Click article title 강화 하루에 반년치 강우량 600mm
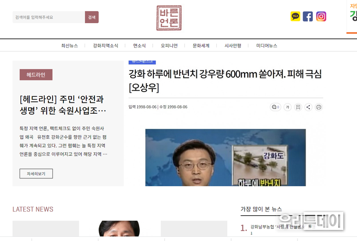 [x=225, y=81]
